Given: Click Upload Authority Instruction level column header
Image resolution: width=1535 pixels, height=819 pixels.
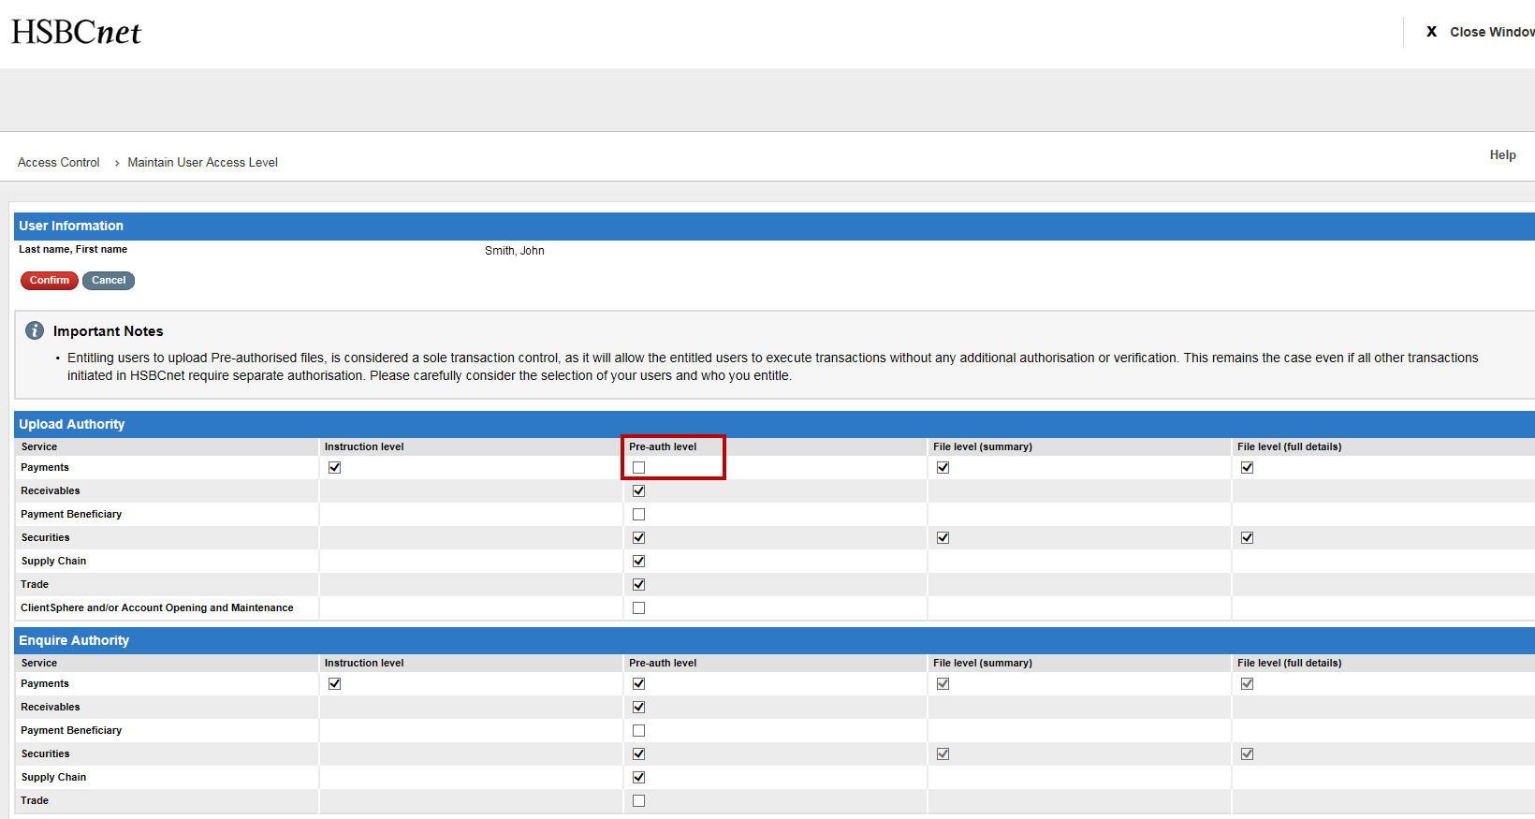Looking at the screenshot, I should point(364,446).
